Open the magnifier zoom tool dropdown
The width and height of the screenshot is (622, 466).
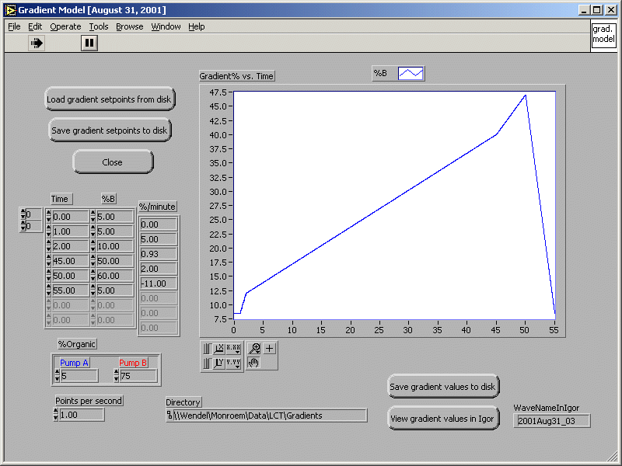click(254, 348)
